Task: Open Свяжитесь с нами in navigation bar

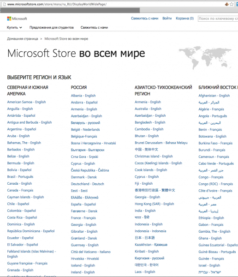Action: (x=94, y=27)
